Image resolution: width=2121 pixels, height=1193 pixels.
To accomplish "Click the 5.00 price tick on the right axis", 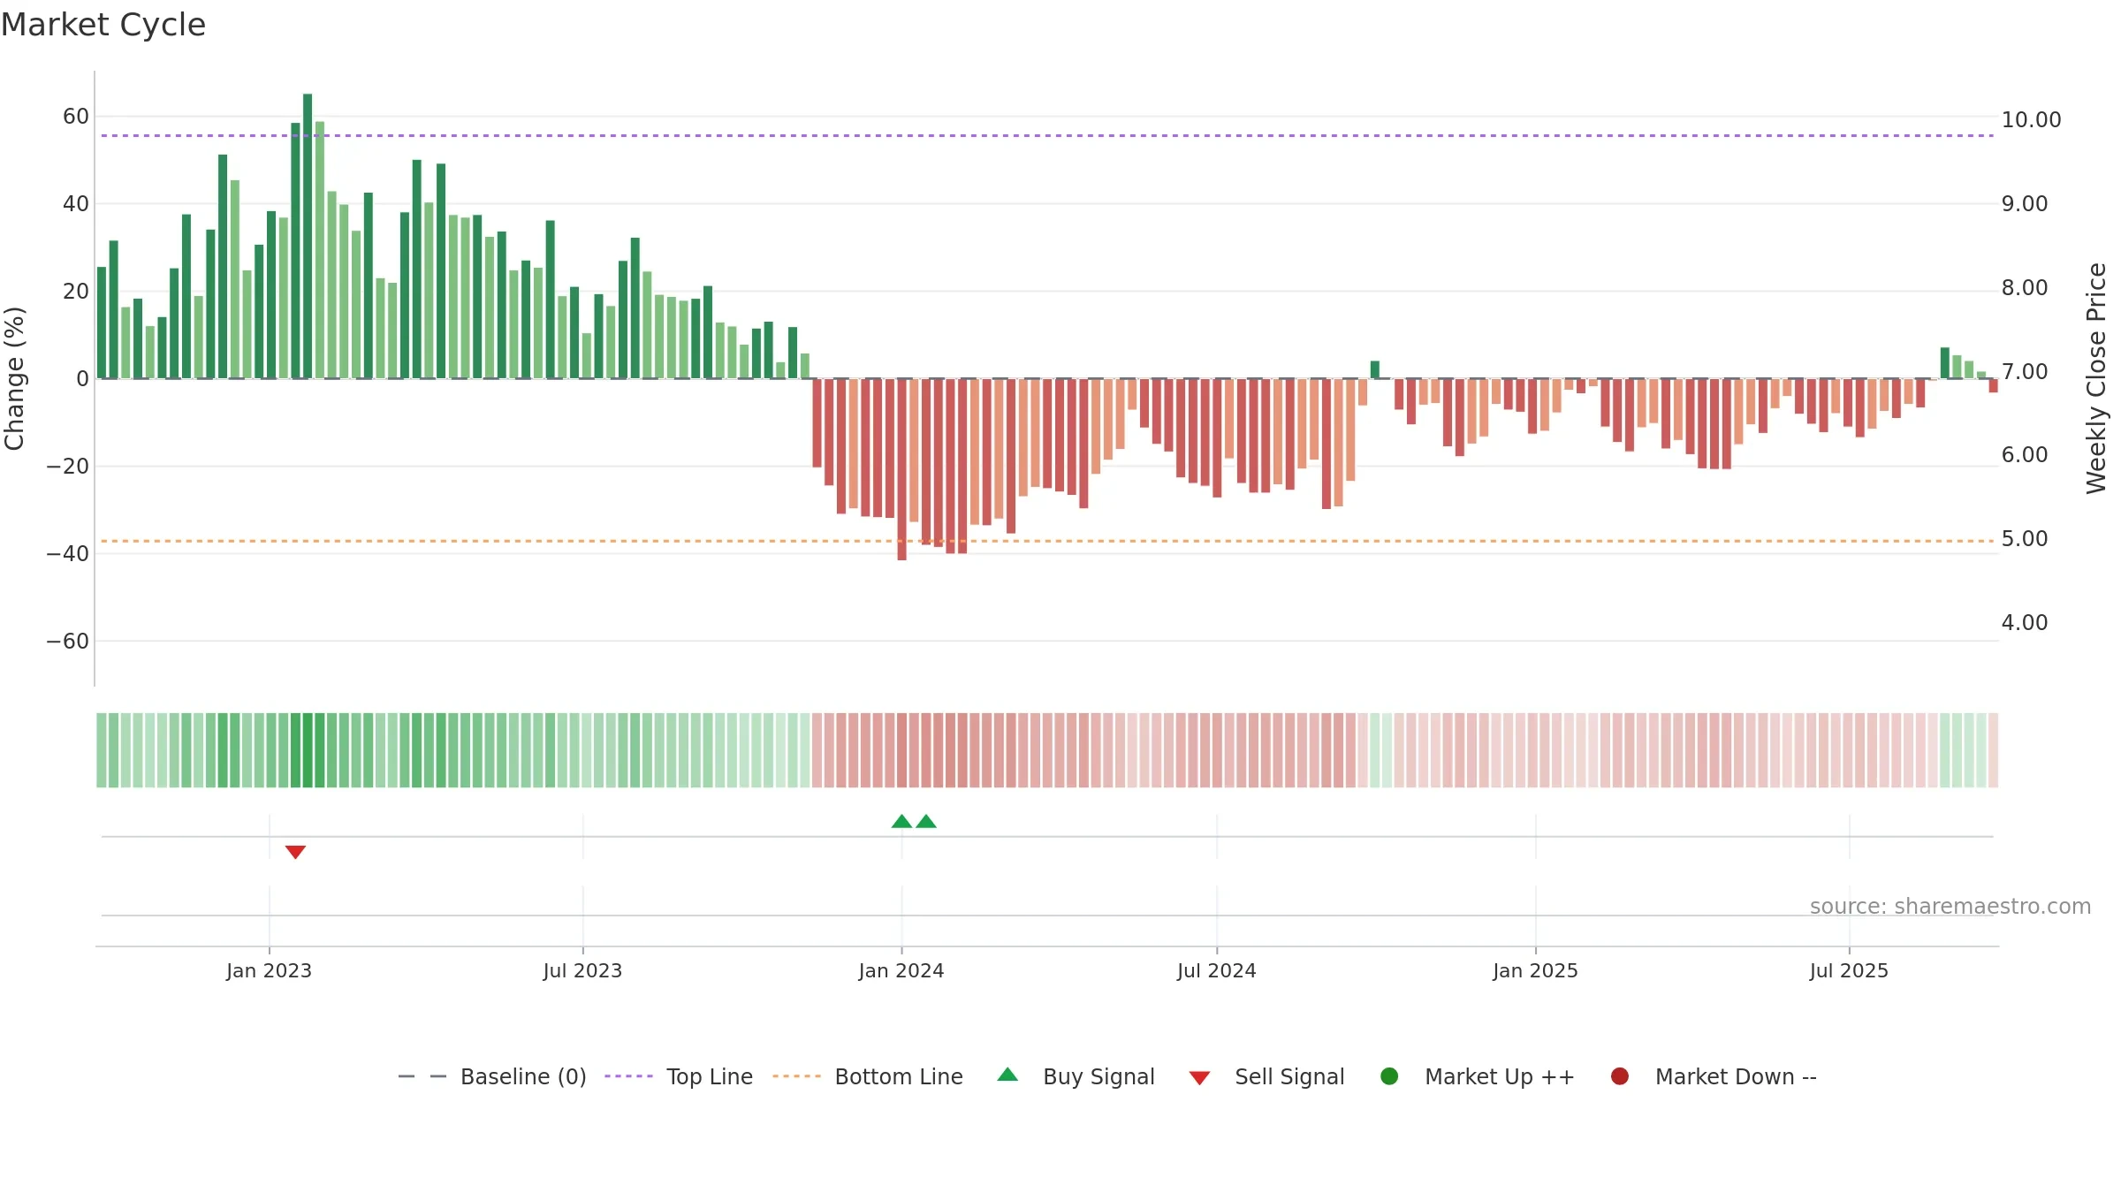I will 2025,539.
